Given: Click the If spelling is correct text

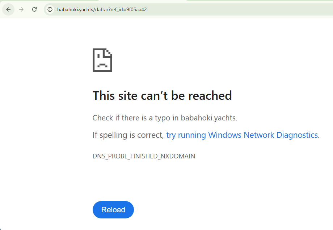Looking at the screenshot, I should 128,135.
